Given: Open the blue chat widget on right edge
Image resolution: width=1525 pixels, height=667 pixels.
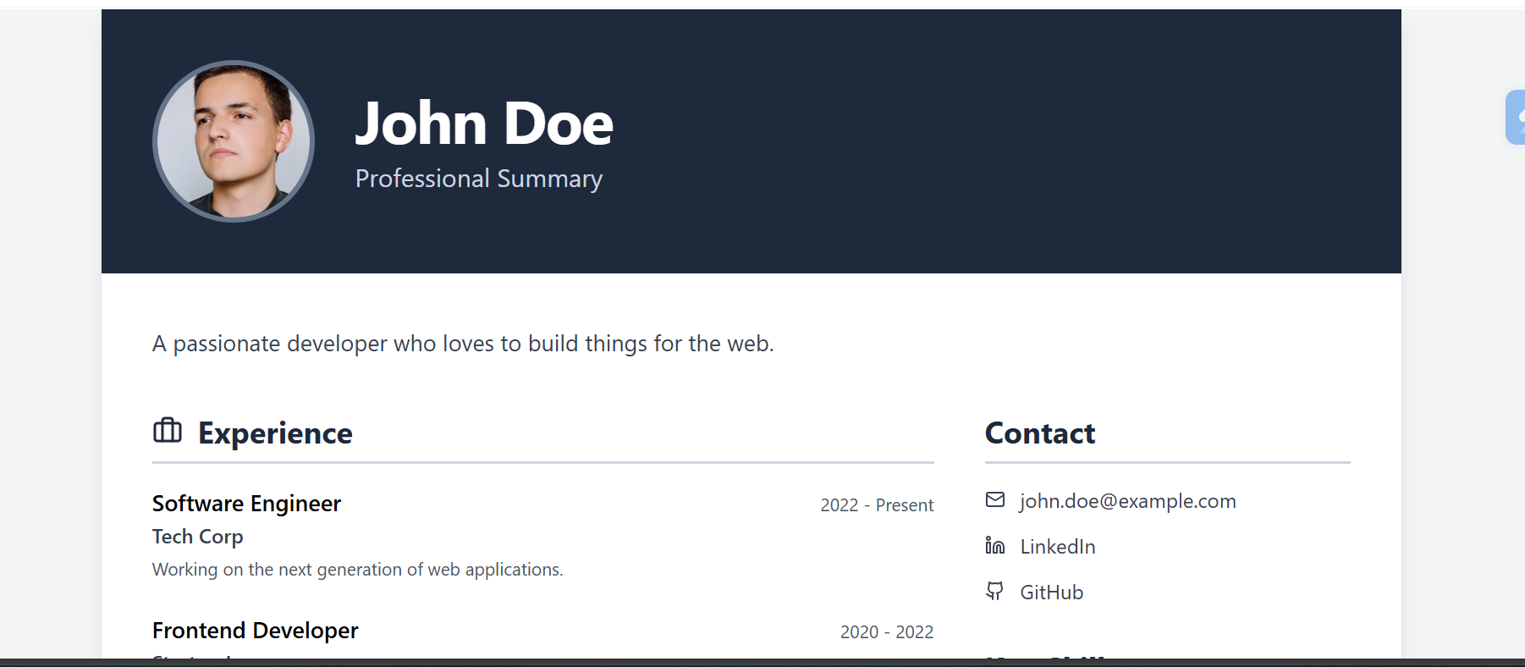Looking at the screenshot, I should pos(1515,118).
